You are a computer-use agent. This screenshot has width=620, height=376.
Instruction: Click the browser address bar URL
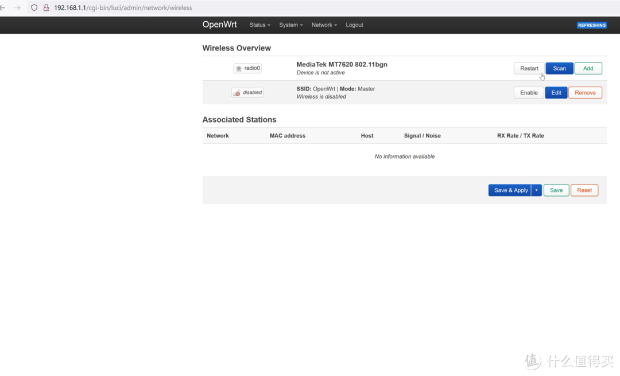point(123,8)
